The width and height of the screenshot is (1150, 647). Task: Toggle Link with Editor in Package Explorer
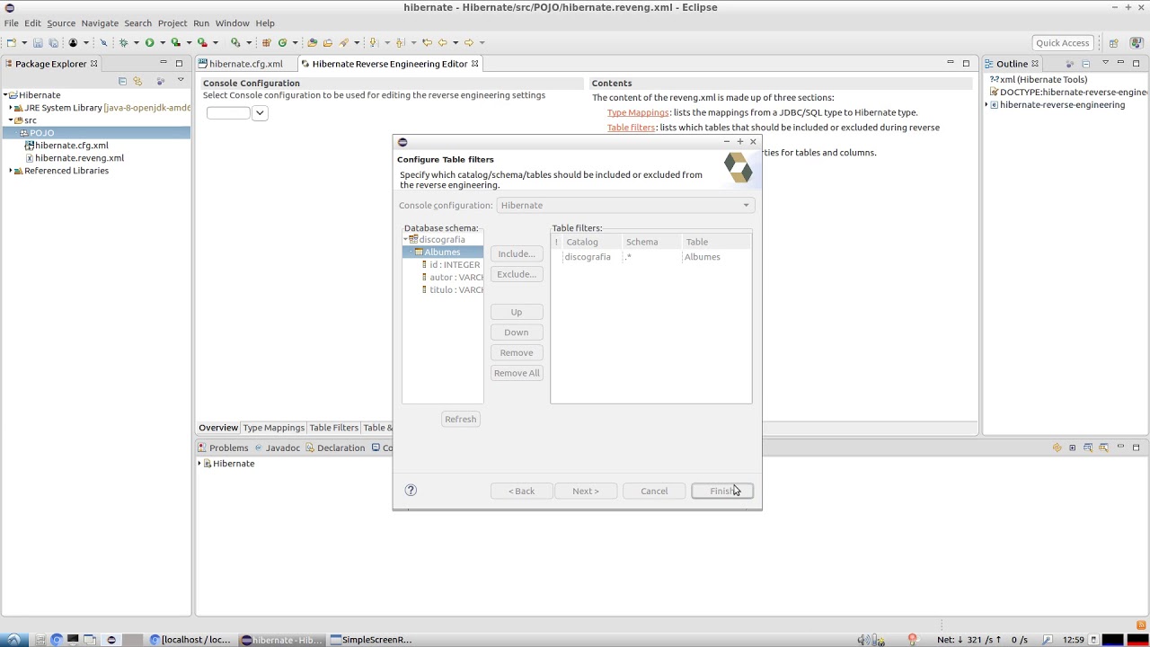pos(137,81)
